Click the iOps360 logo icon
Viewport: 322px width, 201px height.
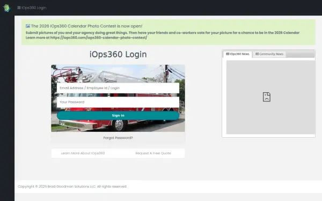[x=6, y=8]
